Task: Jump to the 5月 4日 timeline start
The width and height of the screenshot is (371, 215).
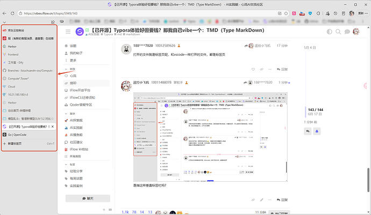Action: pyautogui.click(x=310, y=48)
